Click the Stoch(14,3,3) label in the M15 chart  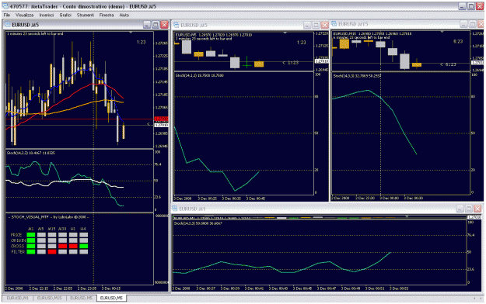tap(357, 76)
